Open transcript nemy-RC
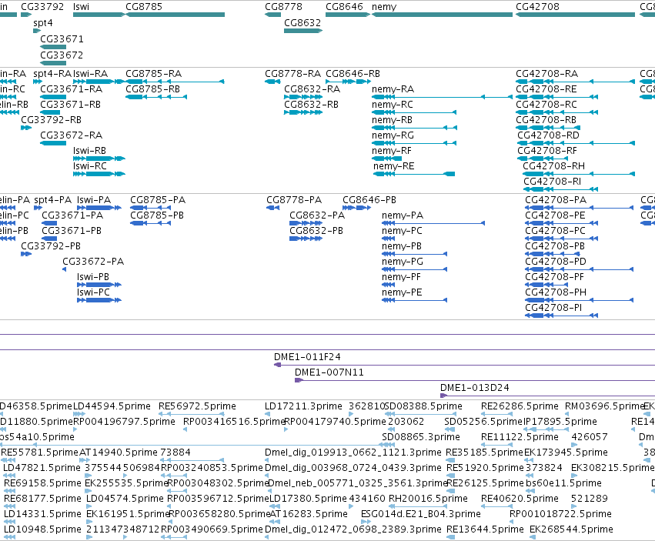 [414, 112]
